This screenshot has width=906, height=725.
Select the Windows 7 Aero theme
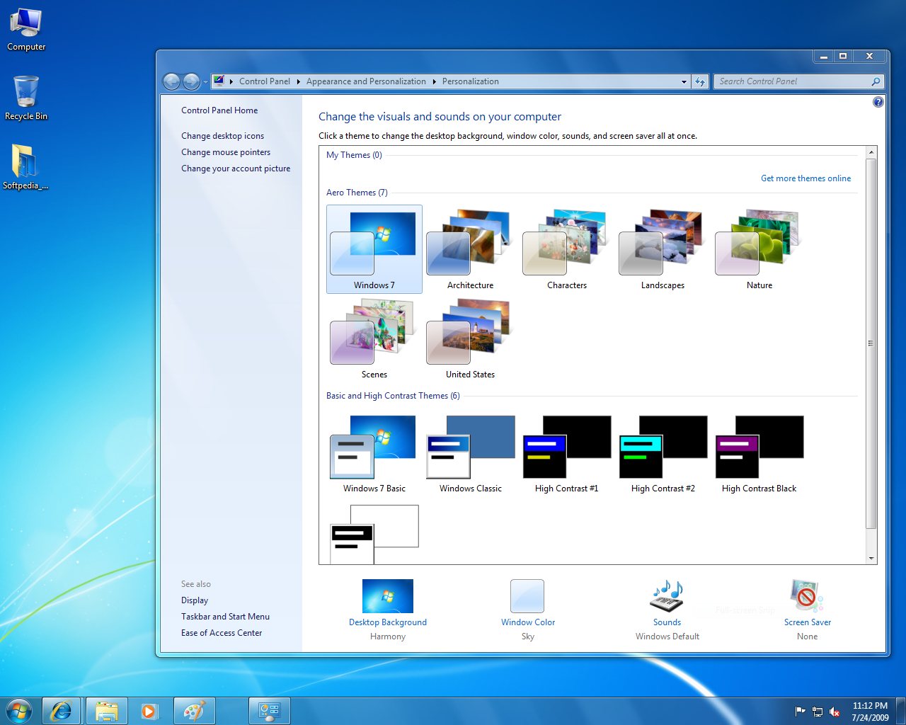(374, 249)
